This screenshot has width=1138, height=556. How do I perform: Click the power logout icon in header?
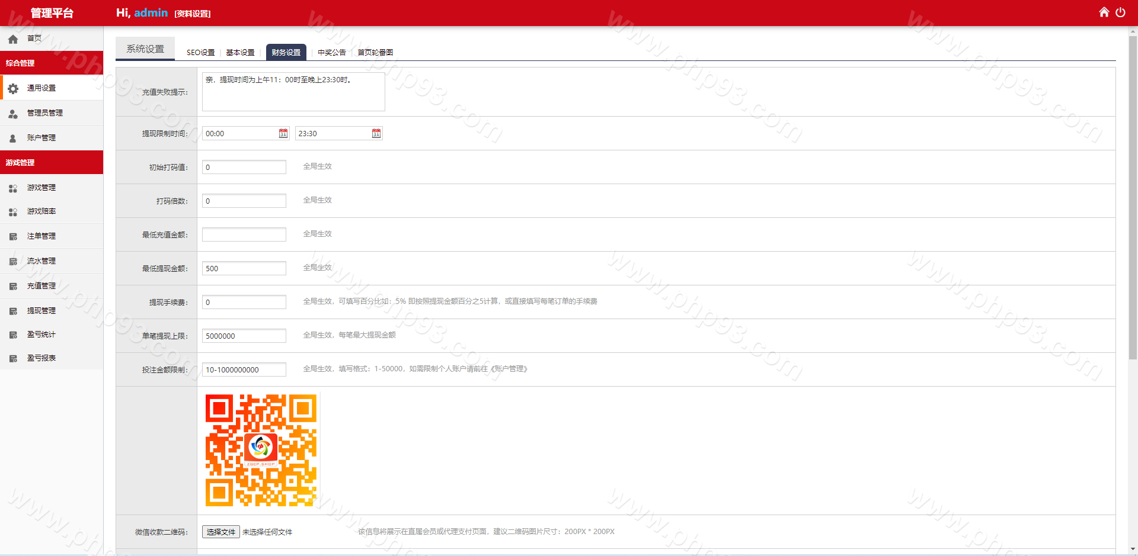click(1120, 12)
